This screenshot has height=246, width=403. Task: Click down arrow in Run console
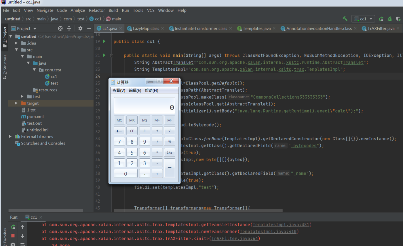pos(22,236)
